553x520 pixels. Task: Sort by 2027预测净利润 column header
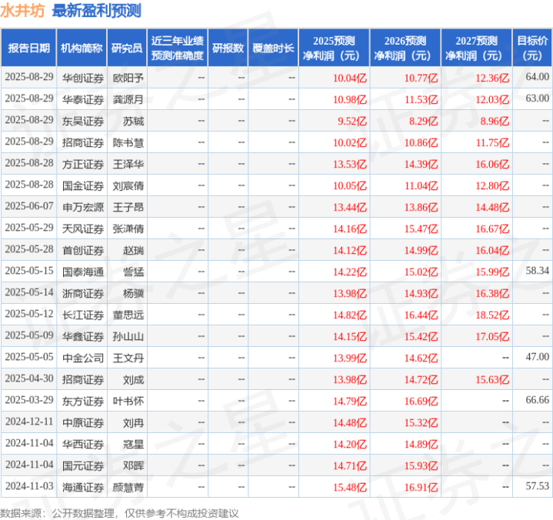476,48
